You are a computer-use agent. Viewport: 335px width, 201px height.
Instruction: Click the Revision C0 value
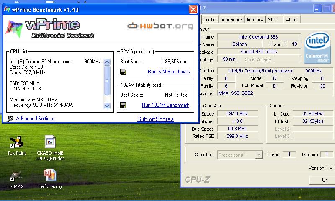(322, 86)
